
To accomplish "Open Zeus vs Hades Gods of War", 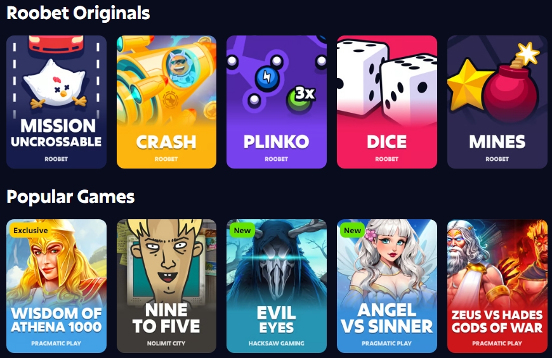I will pyautogui.click(x=497, y=286).
